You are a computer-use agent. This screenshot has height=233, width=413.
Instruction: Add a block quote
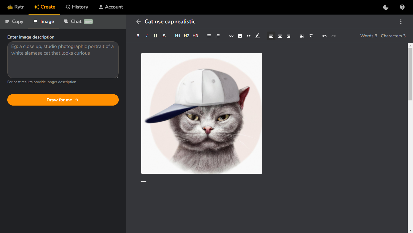click(249, 36)
